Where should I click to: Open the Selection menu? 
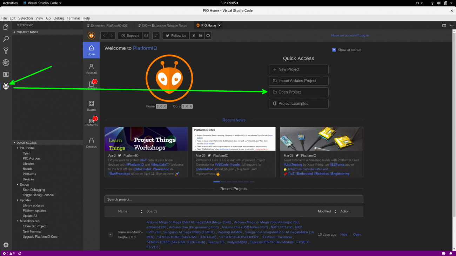pyautogui.click(x=25, y=18)
